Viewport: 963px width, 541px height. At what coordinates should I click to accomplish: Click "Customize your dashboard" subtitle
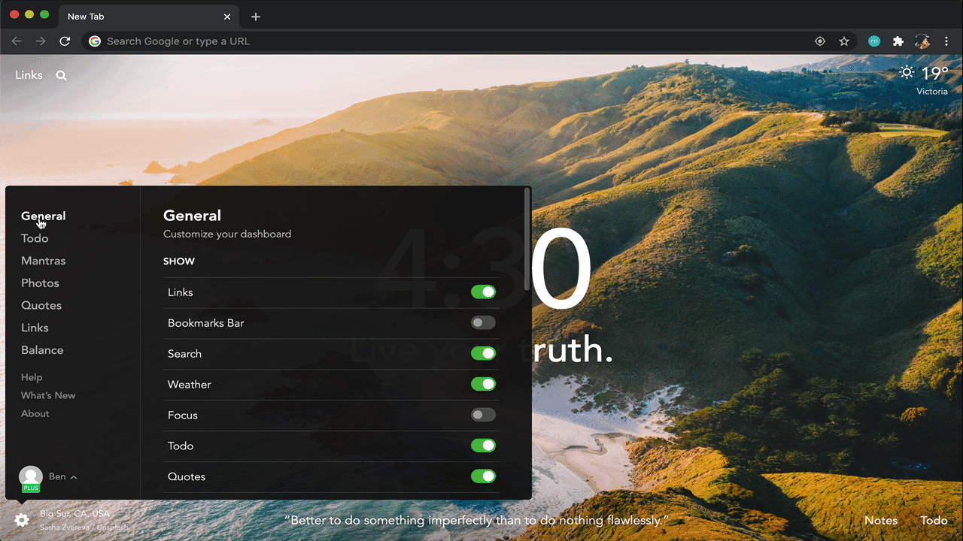point(227,234)
